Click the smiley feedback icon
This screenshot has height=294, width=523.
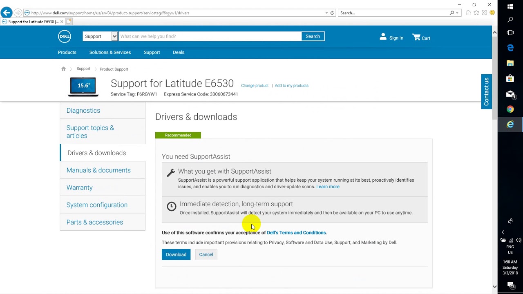492,13
